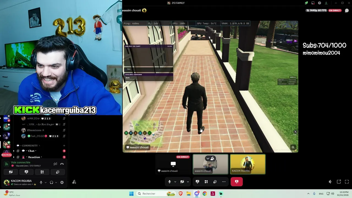Image resolution: width=352 pixels, height=198 pixels.
Task: Select wassim chouali screen share tile
Action: click(173, 164)
